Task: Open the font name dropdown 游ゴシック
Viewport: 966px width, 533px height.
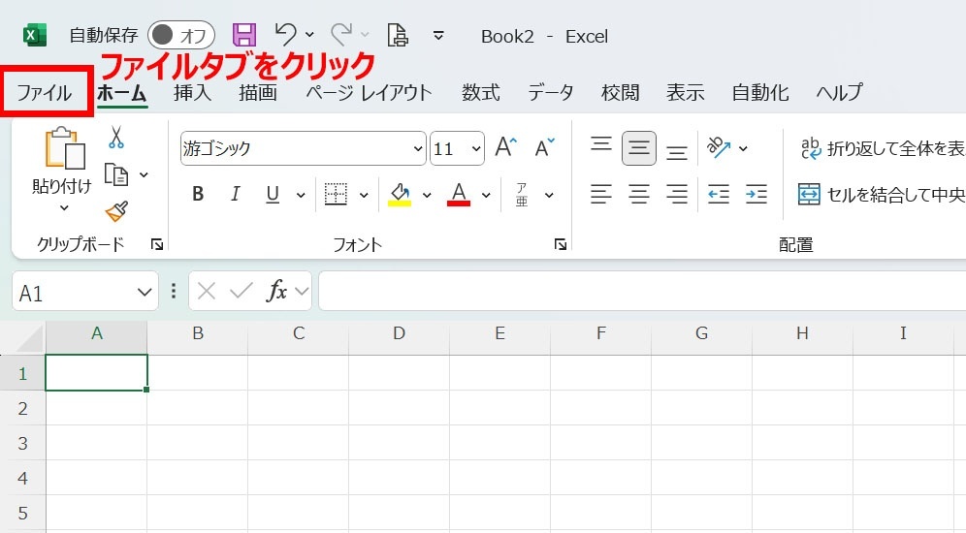Action: (418, 148)
